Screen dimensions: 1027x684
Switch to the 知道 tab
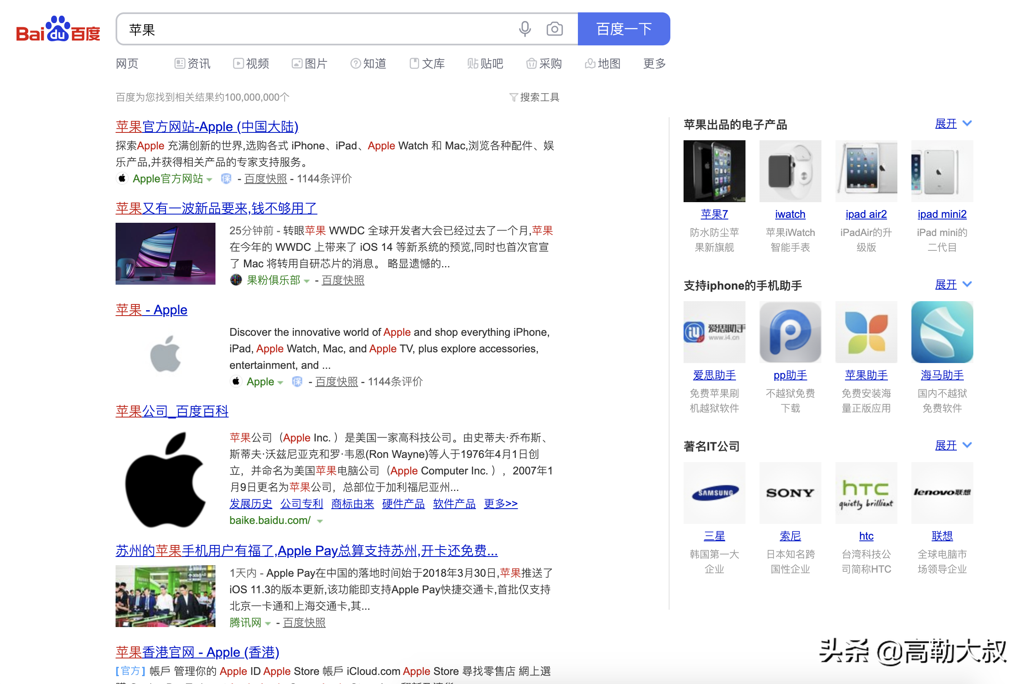click(368, 64)
